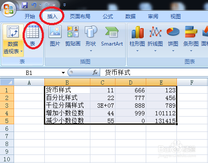Click the Select All corner button
Image resolution: width=208 pixels, height=163 pixels.
[x=7, y=82]
